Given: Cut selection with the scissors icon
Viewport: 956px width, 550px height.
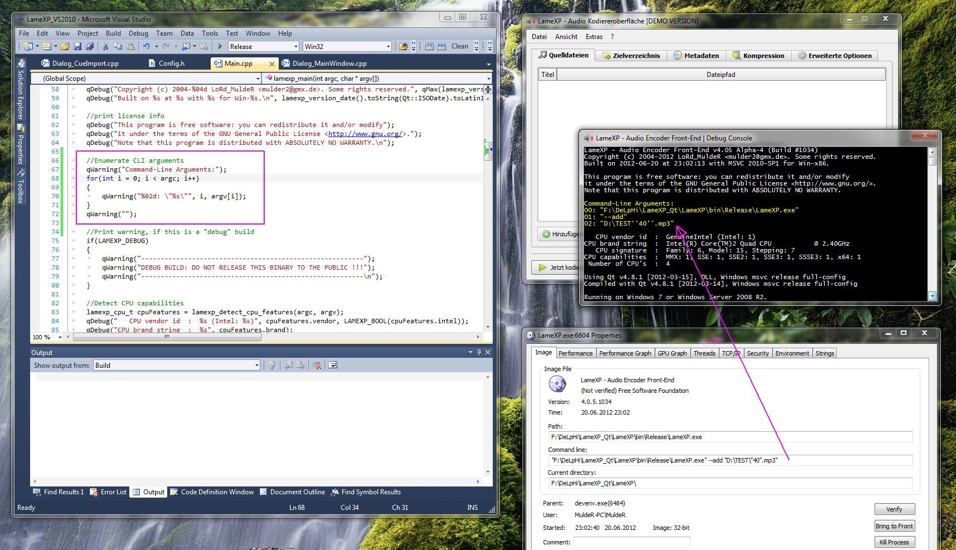Looking at the screenshot, I should pyautogui.click(x=105, y=46).
